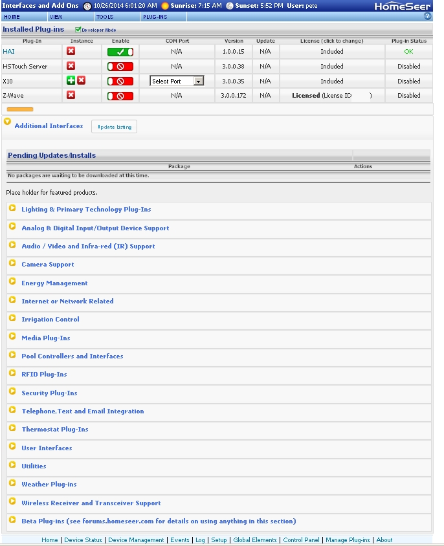444x546 pixels.
Task: Open the HAI plug-in link
Action: [x=8, y=52]
